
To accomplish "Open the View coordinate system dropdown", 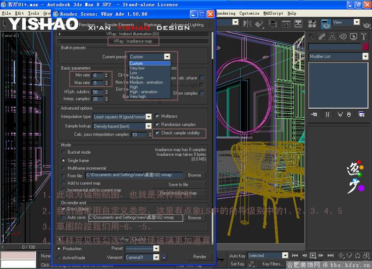I will (x=356, y=22).
